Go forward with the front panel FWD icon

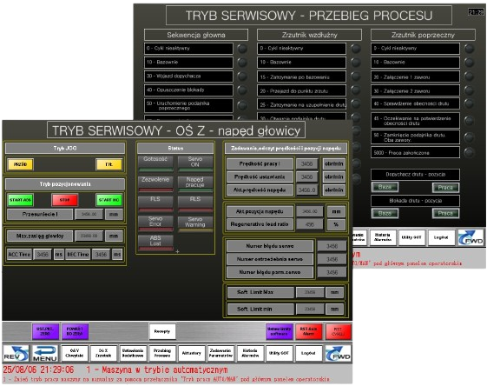(339, 354)
